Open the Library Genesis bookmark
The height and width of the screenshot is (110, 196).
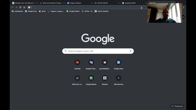[101, 11]
